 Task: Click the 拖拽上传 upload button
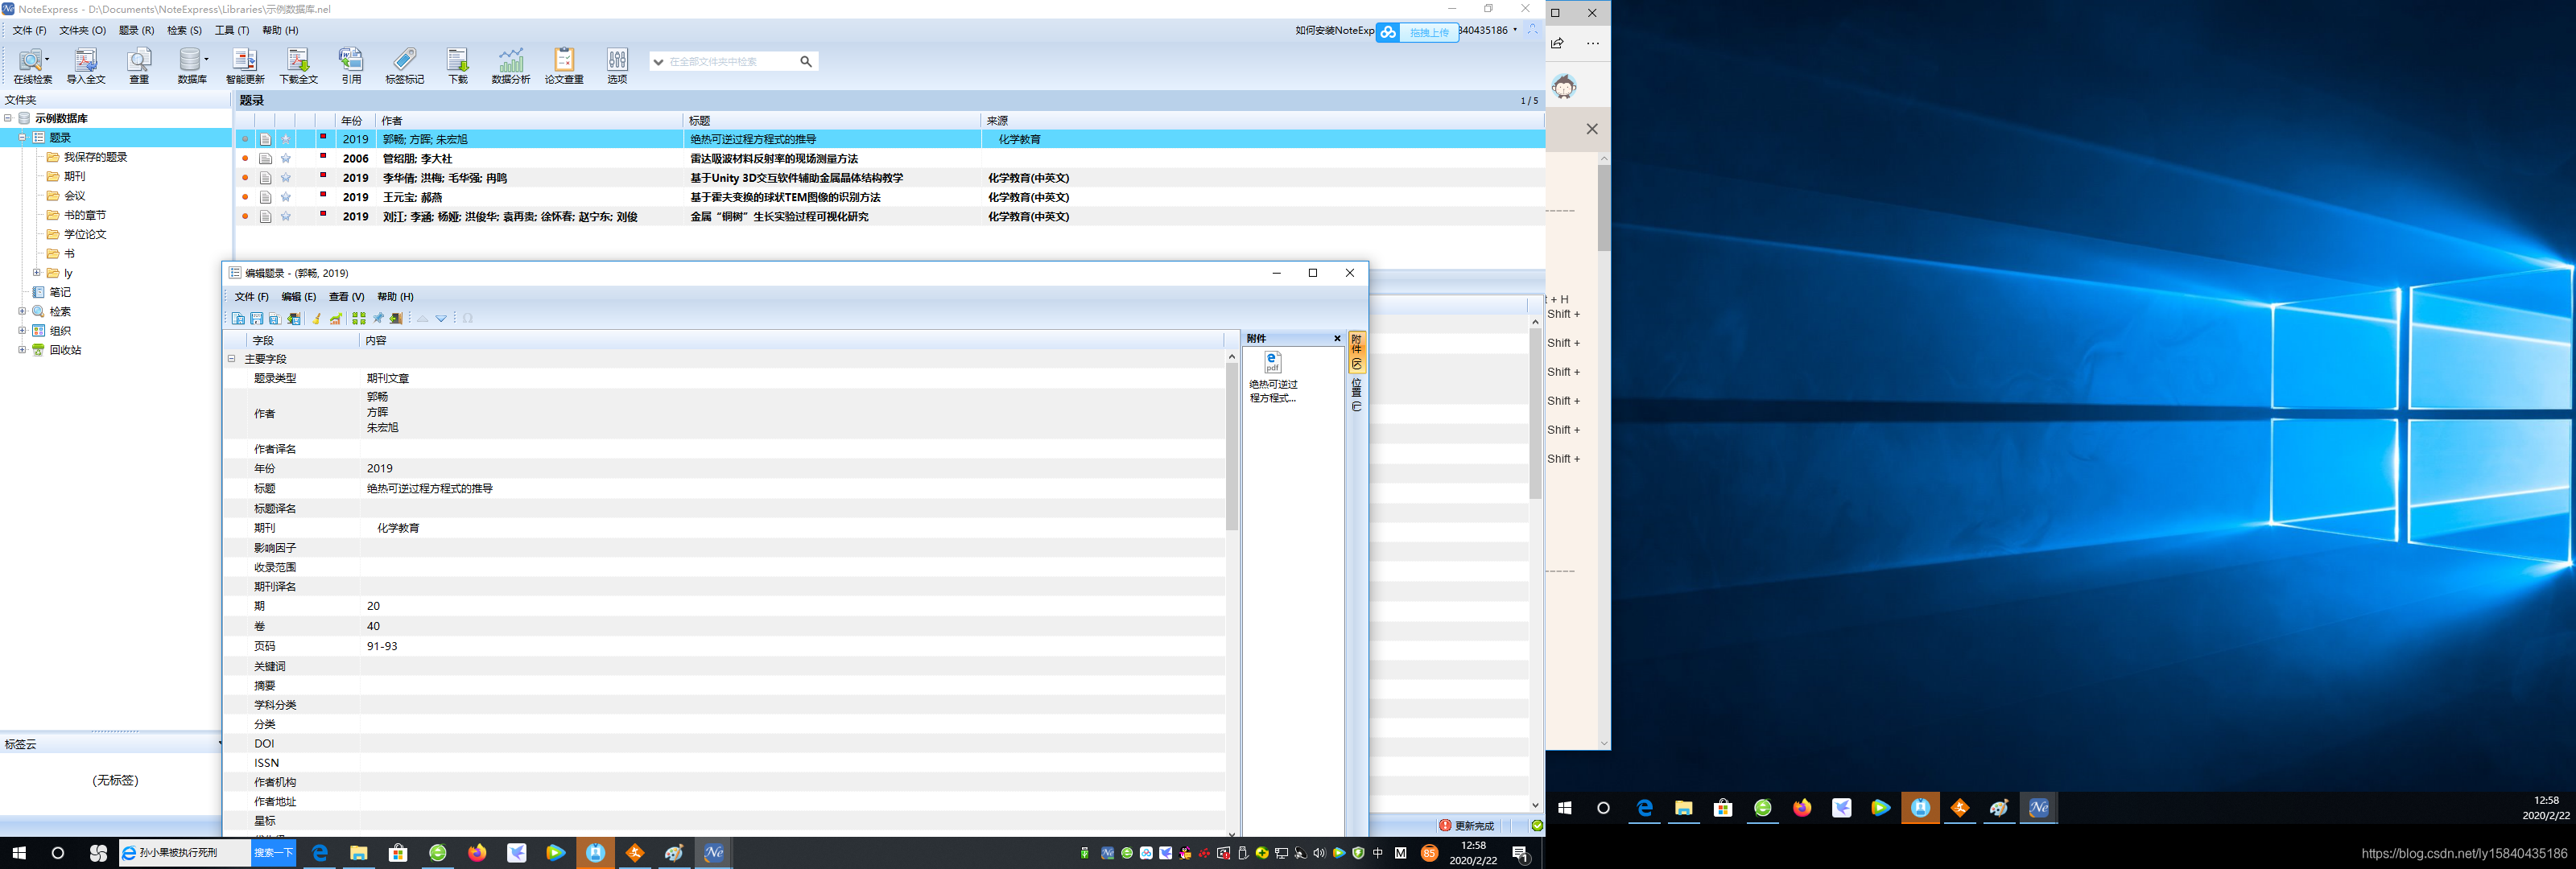point(1428,33)
